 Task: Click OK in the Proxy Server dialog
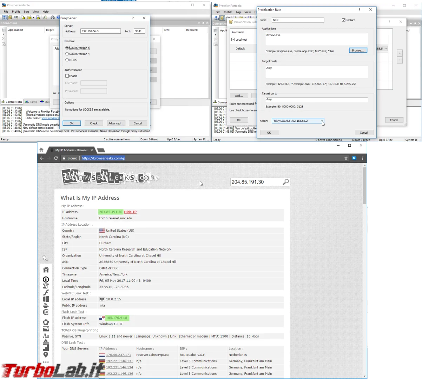pyautogui.click(x=72, y=123)
